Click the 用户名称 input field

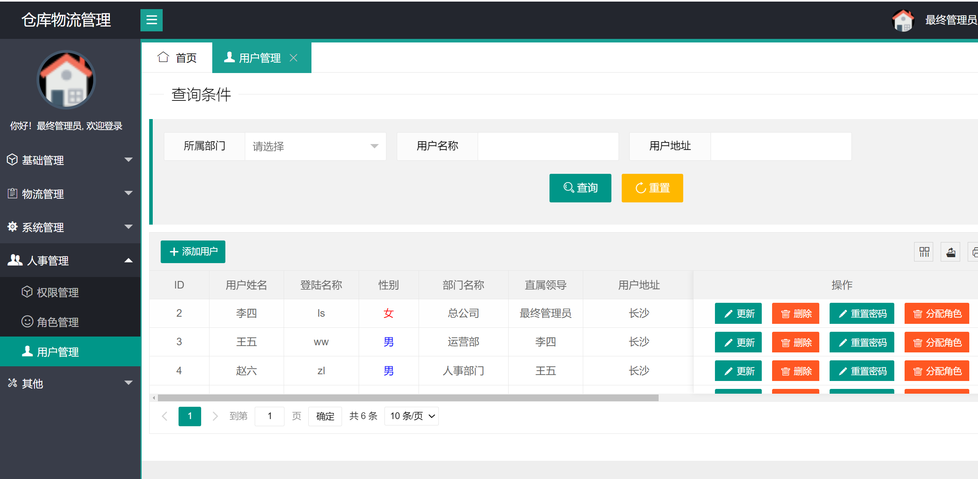[548, 146]
